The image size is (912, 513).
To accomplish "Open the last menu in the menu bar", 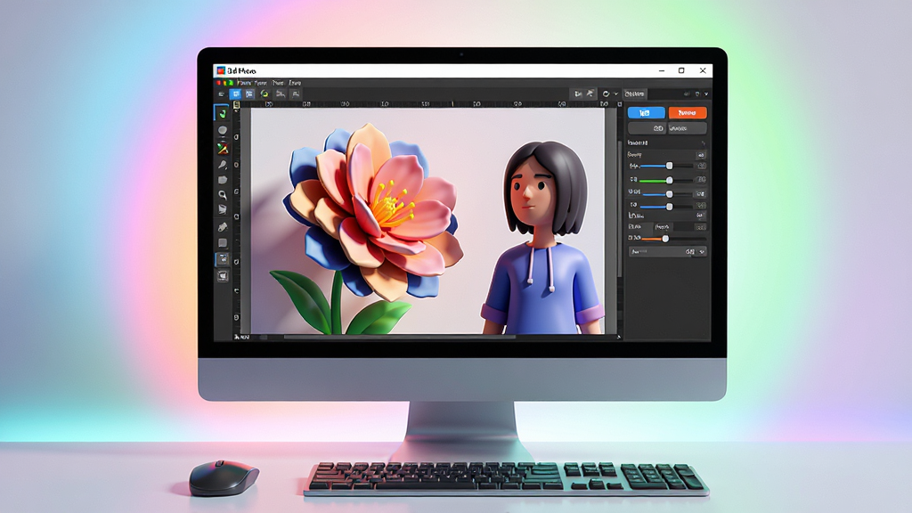I will click(x=295, y=83).
